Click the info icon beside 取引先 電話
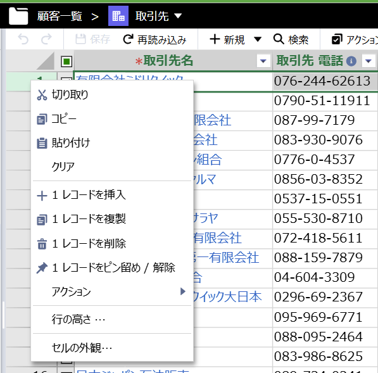This screenshot has width=378, height=373. tap(351, 61)
